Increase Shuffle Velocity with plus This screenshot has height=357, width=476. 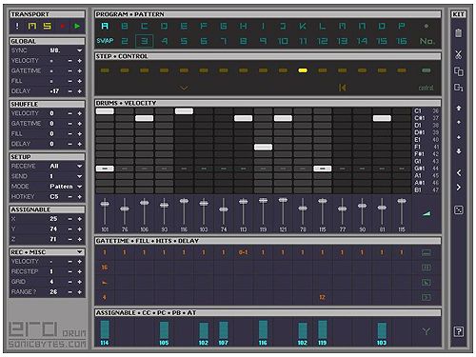tap(80, 113)
